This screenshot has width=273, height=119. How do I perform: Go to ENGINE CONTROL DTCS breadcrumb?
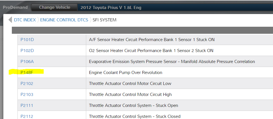point(64,20)
